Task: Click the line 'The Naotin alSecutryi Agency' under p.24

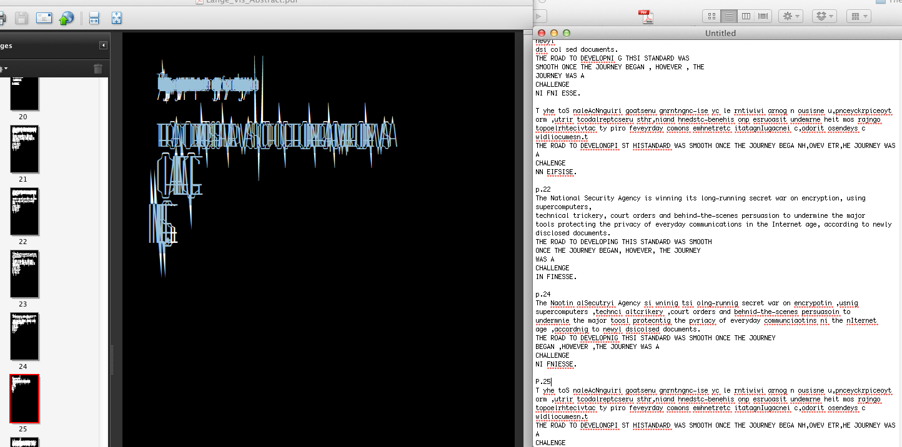Action: click(696, 303)
